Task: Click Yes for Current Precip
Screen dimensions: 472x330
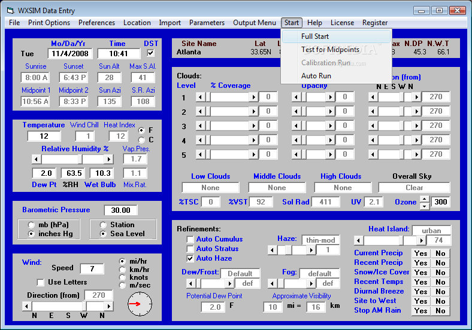Action: pos(421,253)
